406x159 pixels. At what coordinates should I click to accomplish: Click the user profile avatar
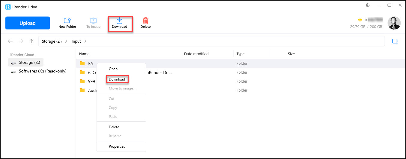pyautogui.click(x=394, y=23)
